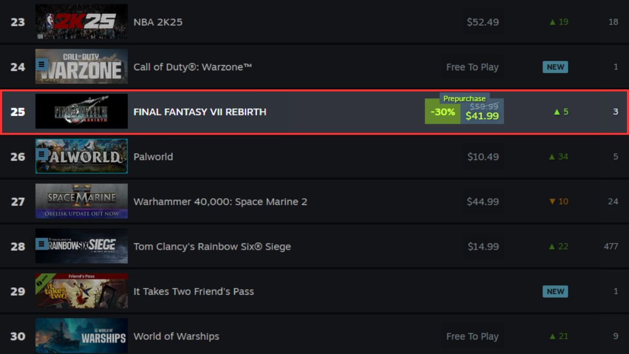Click the World of Warships thumbnail

pyautogui.click(x=81, y=336)
